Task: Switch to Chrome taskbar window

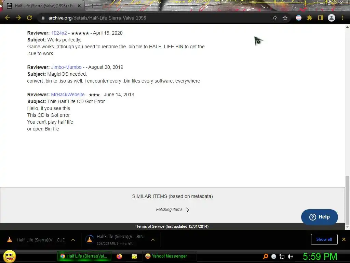Action: (x=84, y=256)
